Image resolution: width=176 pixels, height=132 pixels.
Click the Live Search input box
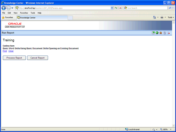pyautogui.click(x=145, y=8)
